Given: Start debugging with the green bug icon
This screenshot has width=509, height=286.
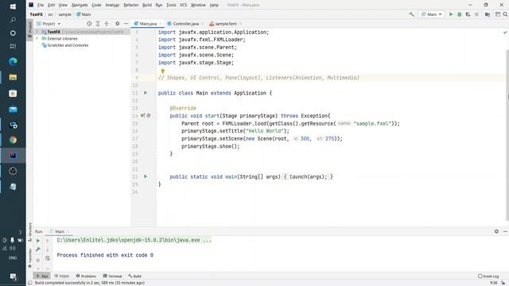Looking at the screenshot, I should [460, 14].
